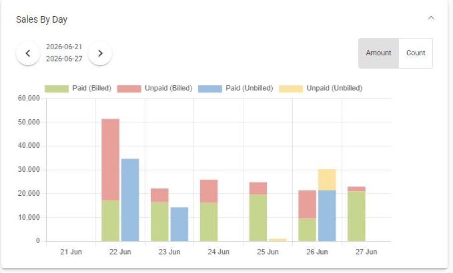Screen dimensions: 453x273
Task: Click the Sales By Day title
Action: pos(42,19)
